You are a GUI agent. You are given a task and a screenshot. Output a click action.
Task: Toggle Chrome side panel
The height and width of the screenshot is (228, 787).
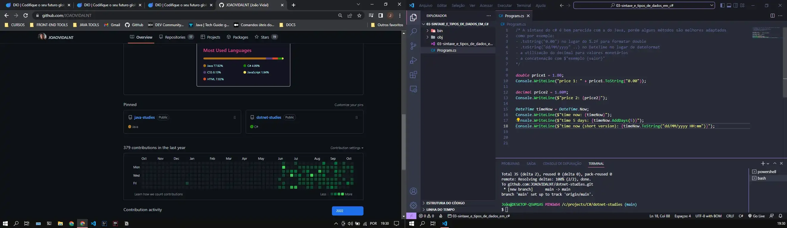coord(381,15)
